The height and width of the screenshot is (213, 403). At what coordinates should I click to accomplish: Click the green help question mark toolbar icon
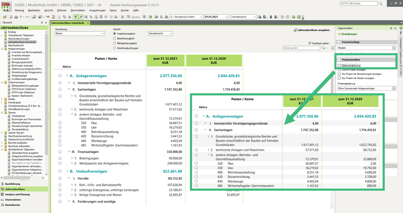tap(294, 17)
